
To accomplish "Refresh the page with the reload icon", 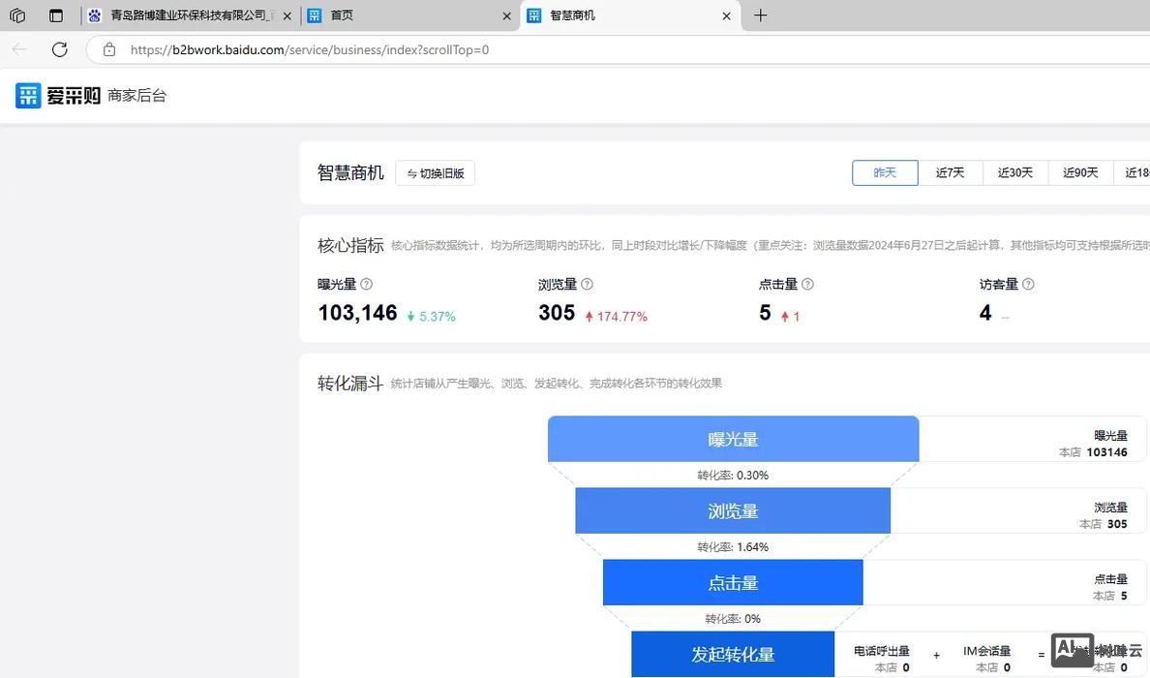I will (x=59, y=49).
